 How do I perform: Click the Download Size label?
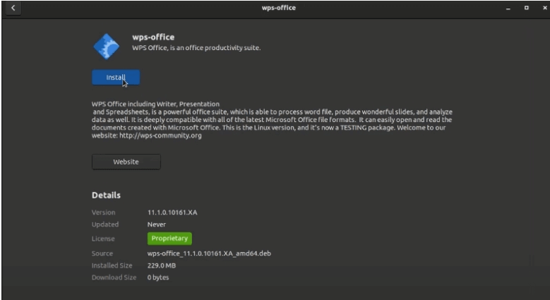(x=114, y=277)
